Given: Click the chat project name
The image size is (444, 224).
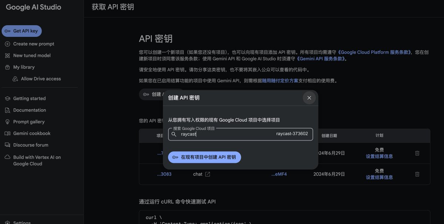Looking at the screenshot, I should coord(198,174).
